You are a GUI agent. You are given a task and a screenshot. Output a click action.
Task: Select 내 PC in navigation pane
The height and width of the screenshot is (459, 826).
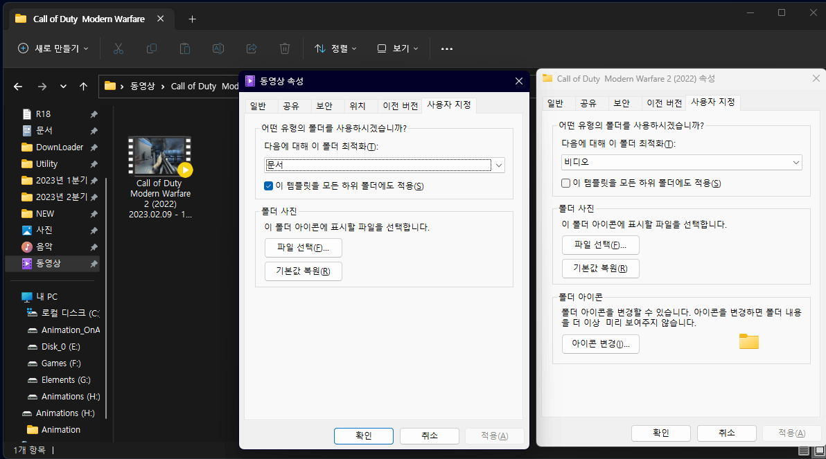tap(46, 296)
